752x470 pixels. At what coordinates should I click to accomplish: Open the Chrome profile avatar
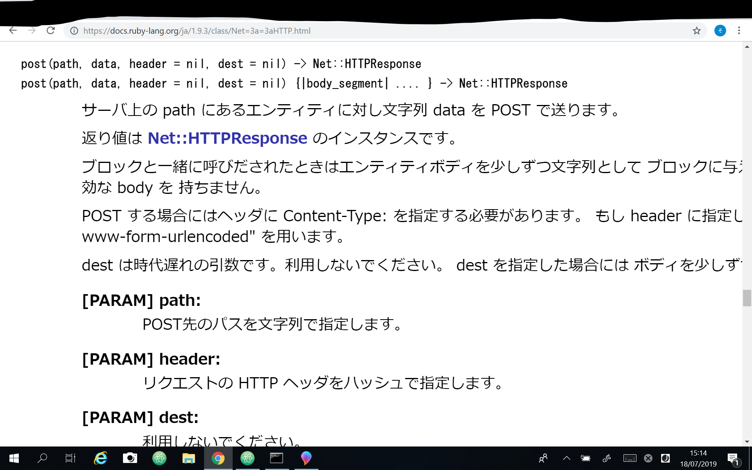pos(720,31)
